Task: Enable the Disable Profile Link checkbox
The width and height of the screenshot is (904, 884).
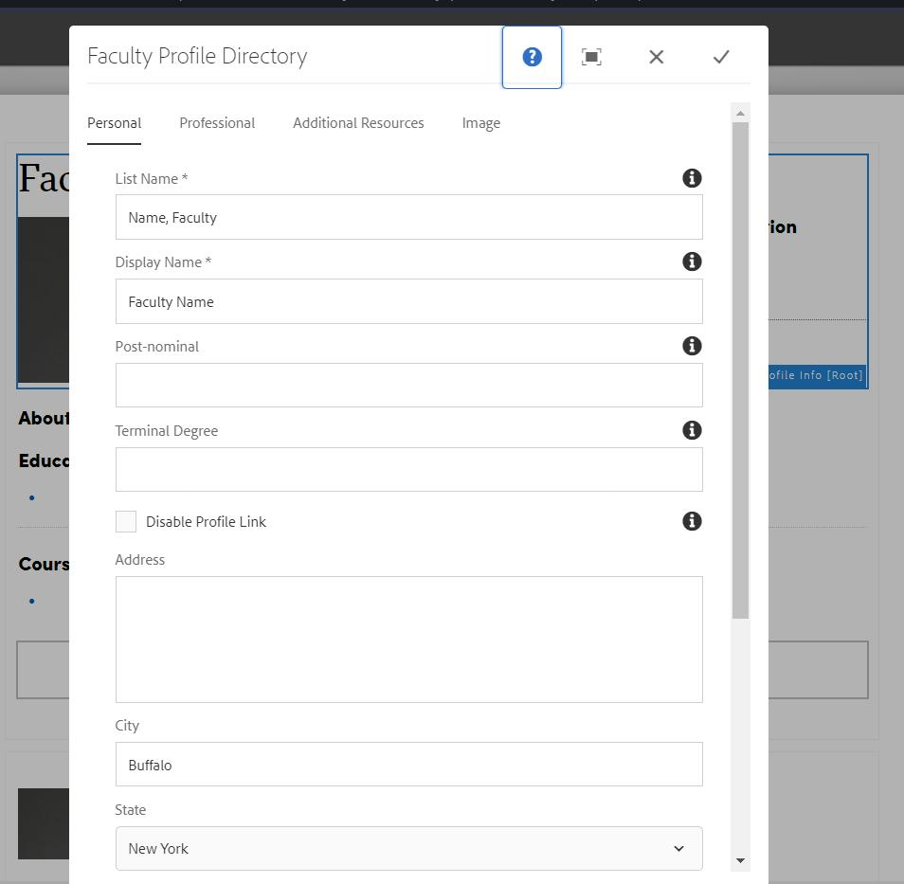Action: tap(126, 521)
